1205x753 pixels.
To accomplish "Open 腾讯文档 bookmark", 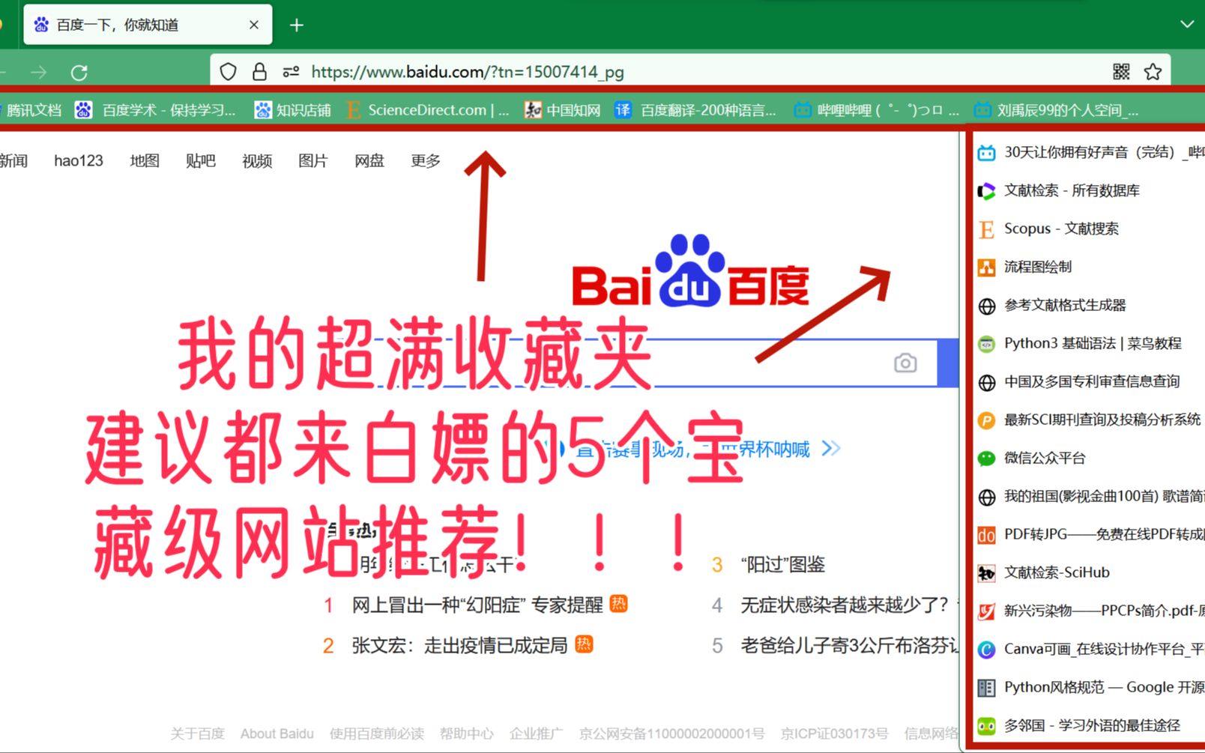I will 31,110.
